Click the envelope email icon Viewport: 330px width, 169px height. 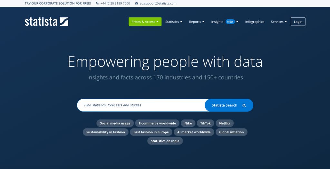tap(137, 4)
